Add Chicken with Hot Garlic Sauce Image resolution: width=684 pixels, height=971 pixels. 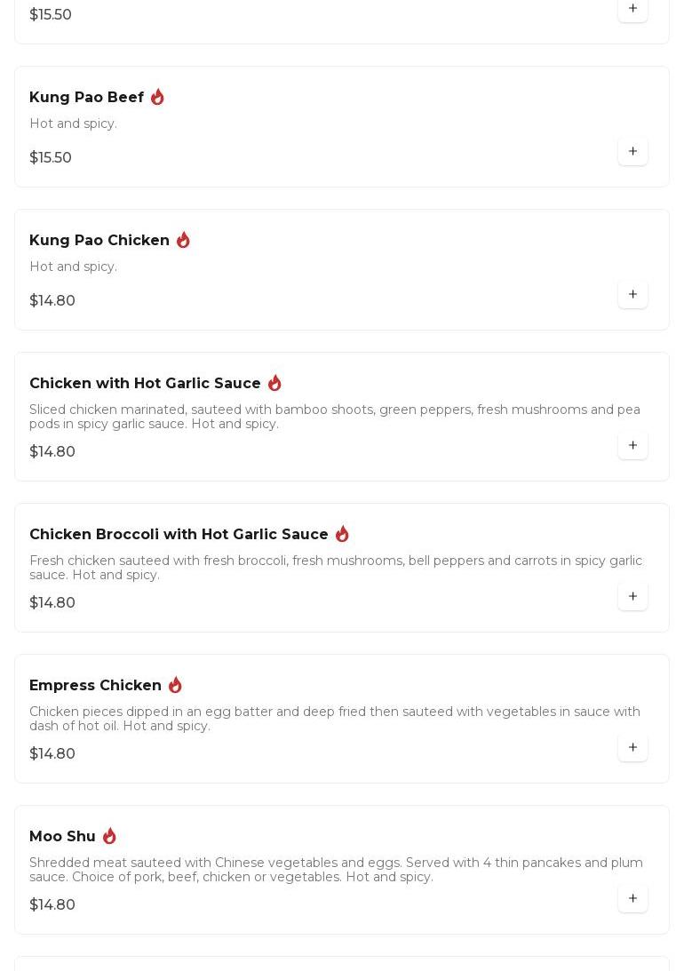[632, 446]
